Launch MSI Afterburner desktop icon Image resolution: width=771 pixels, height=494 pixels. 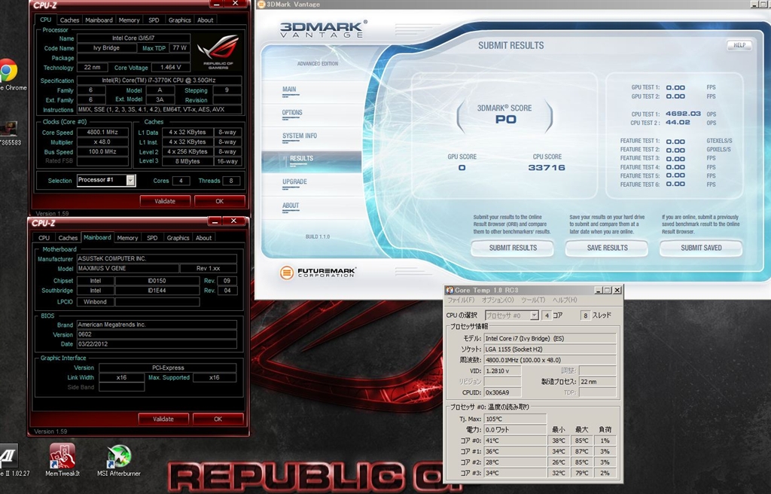point(118,456)
